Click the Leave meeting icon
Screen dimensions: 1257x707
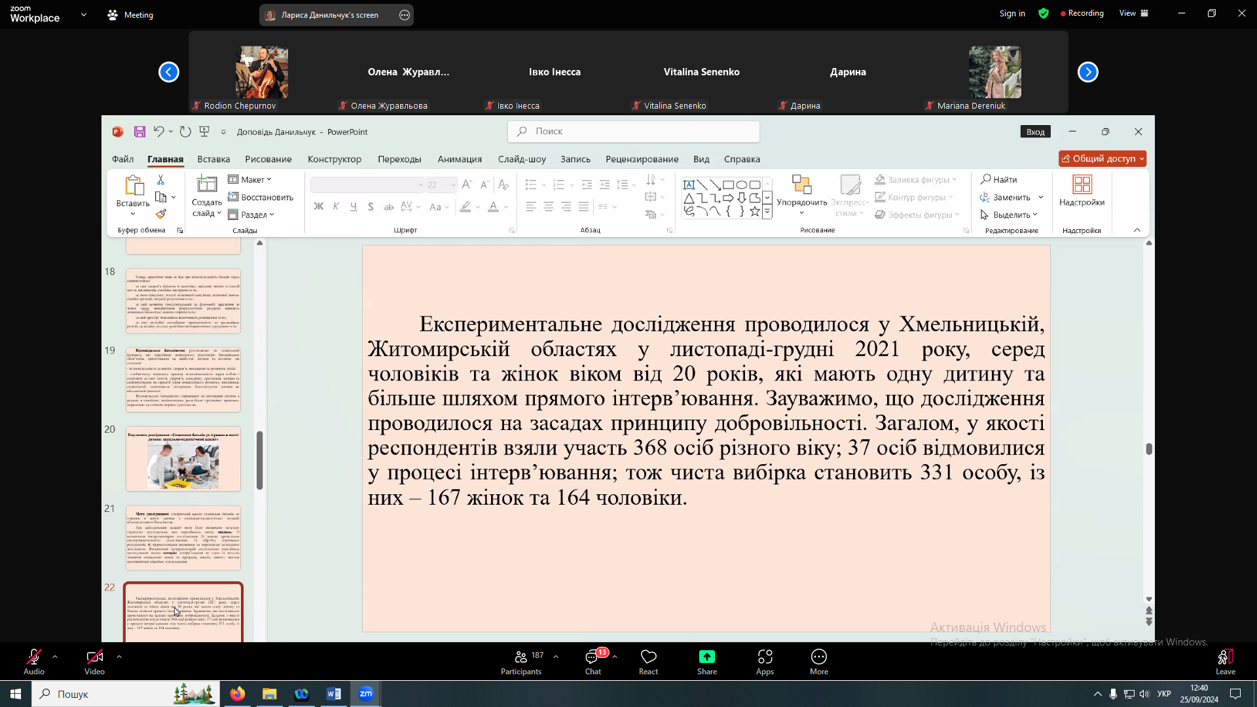coord(1225,657)
